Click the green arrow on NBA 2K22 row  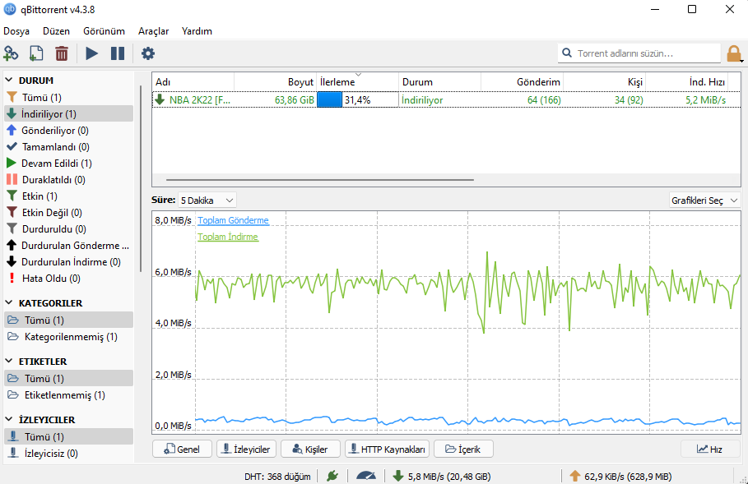(x=160, y=99)
